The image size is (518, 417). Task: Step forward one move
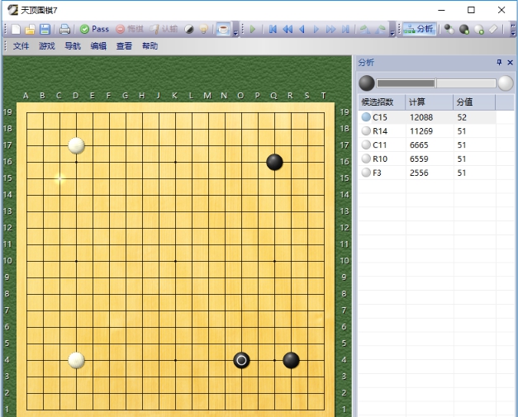(x=316, y=30)
